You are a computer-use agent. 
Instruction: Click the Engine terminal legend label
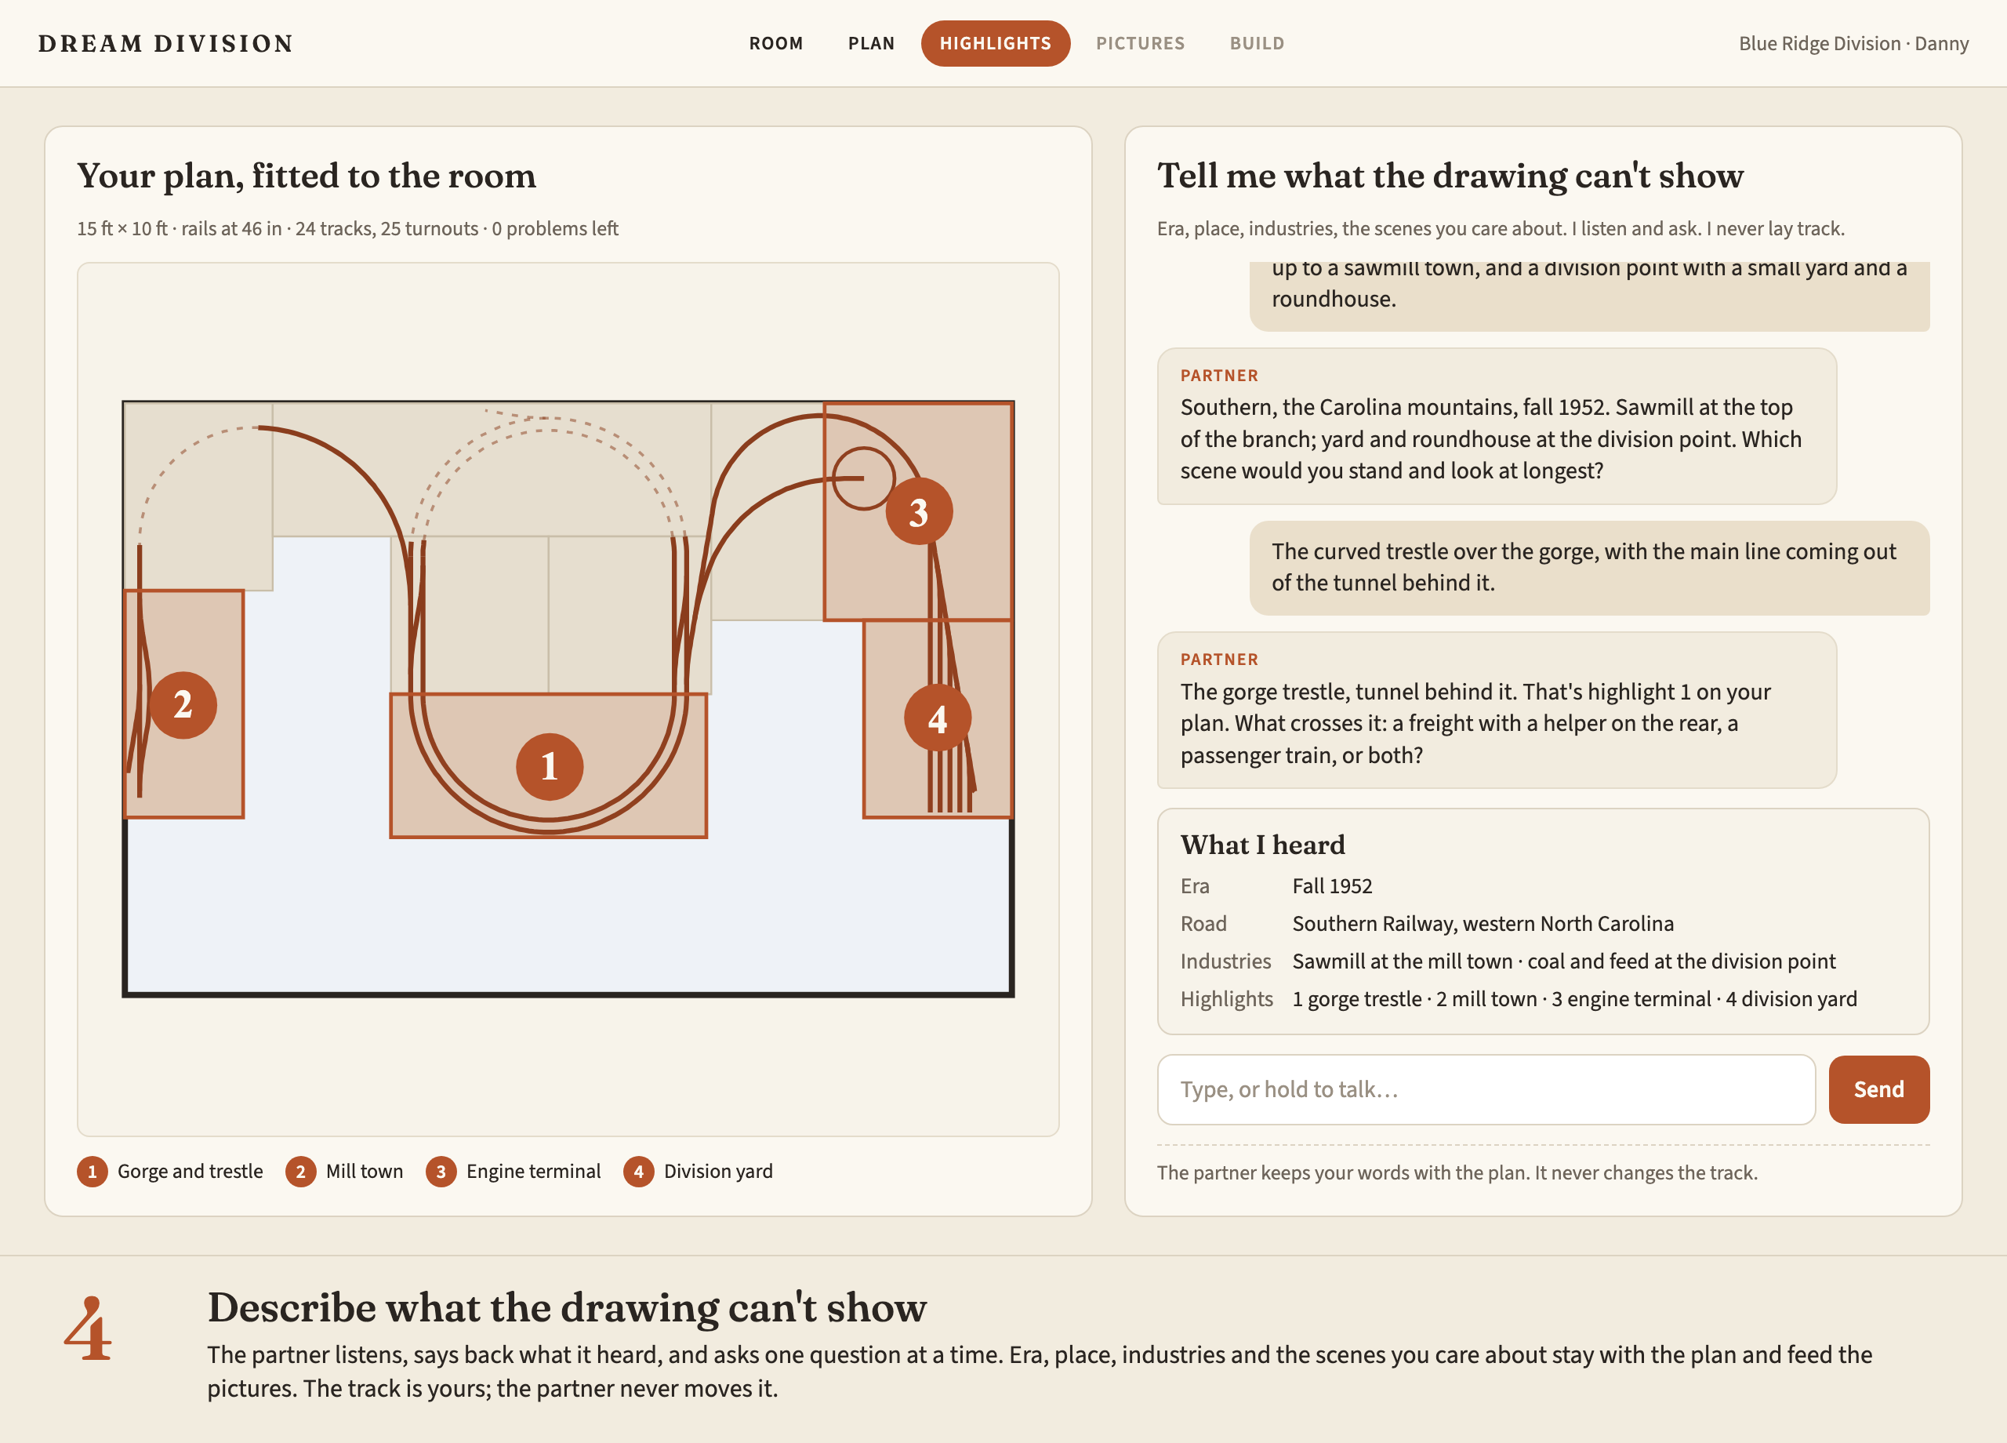point(534,1171)
